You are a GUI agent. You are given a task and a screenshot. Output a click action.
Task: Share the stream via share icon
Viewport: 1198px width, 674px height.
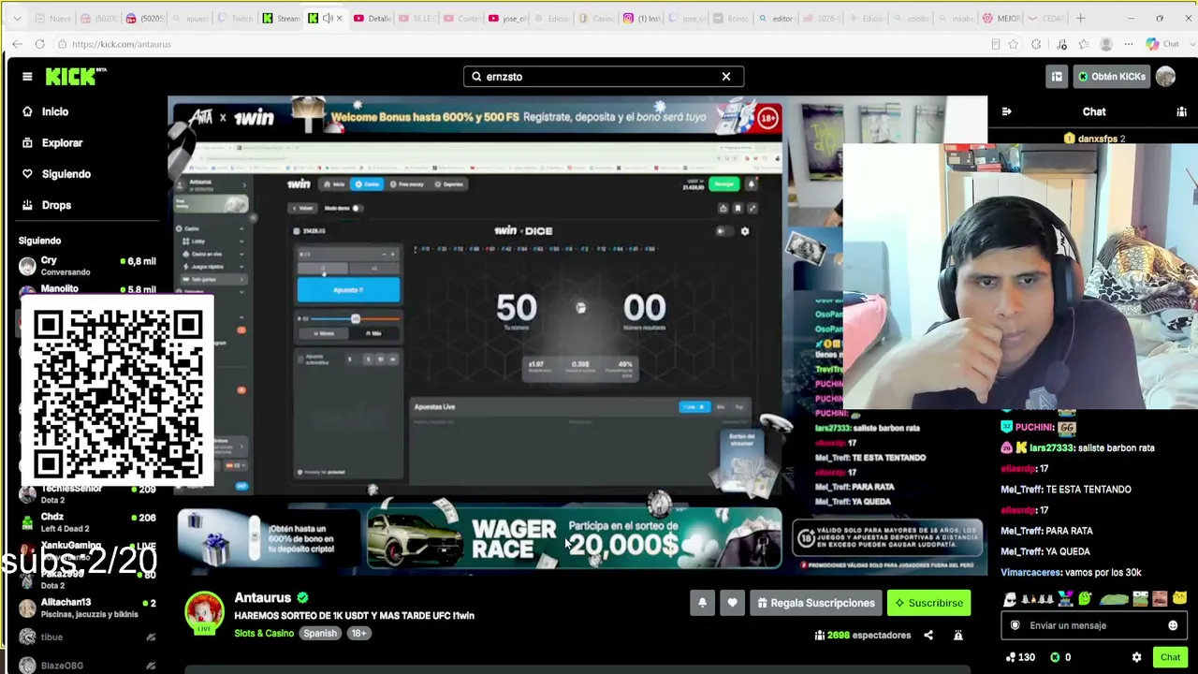(928, 635)
